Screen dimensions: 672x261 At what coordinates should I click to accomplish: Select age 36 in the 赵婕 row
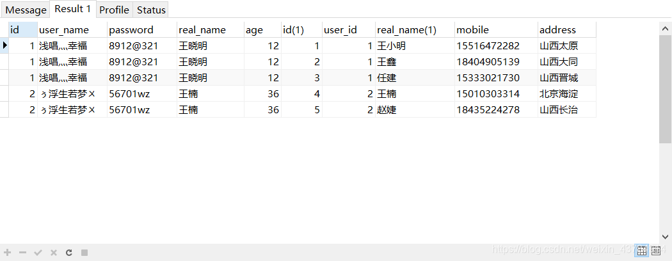pyautogui.click(x=262, y=110)
